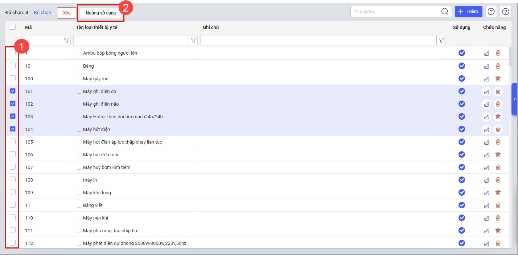Screen dimensions: 518x255
Task: Uncheck the row 101 Máy ghi điện cơ
Action: 13,91
